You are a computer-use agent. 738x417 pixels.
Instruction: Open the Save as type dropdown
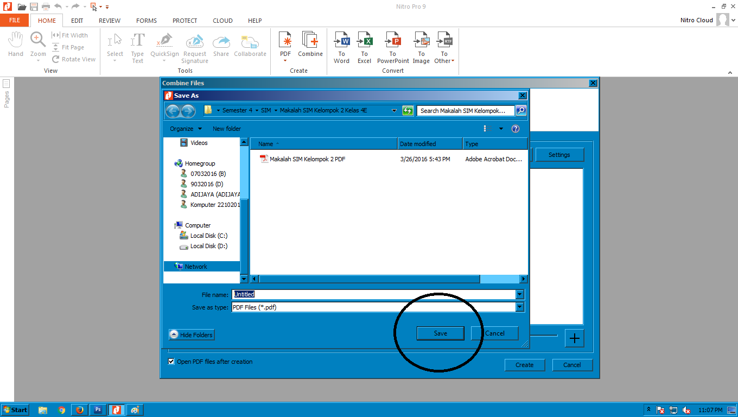pos(519,307)
